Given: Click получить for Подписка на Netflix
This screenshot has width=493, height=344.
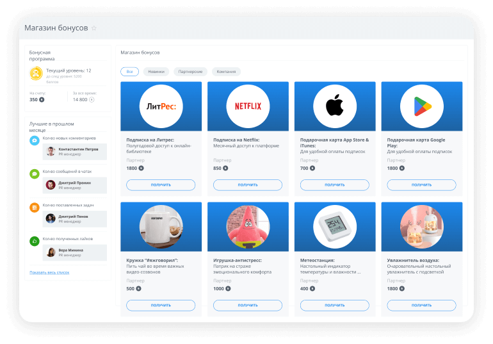Looking at the screenshot, I should tap(248, 185).
